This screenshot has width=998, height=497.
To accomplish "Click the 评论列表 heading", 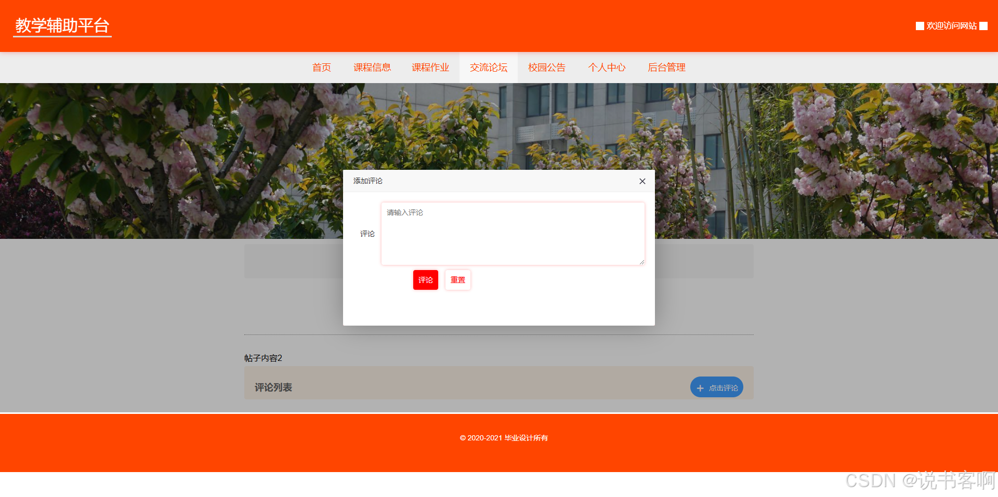I will click(273, 387).
